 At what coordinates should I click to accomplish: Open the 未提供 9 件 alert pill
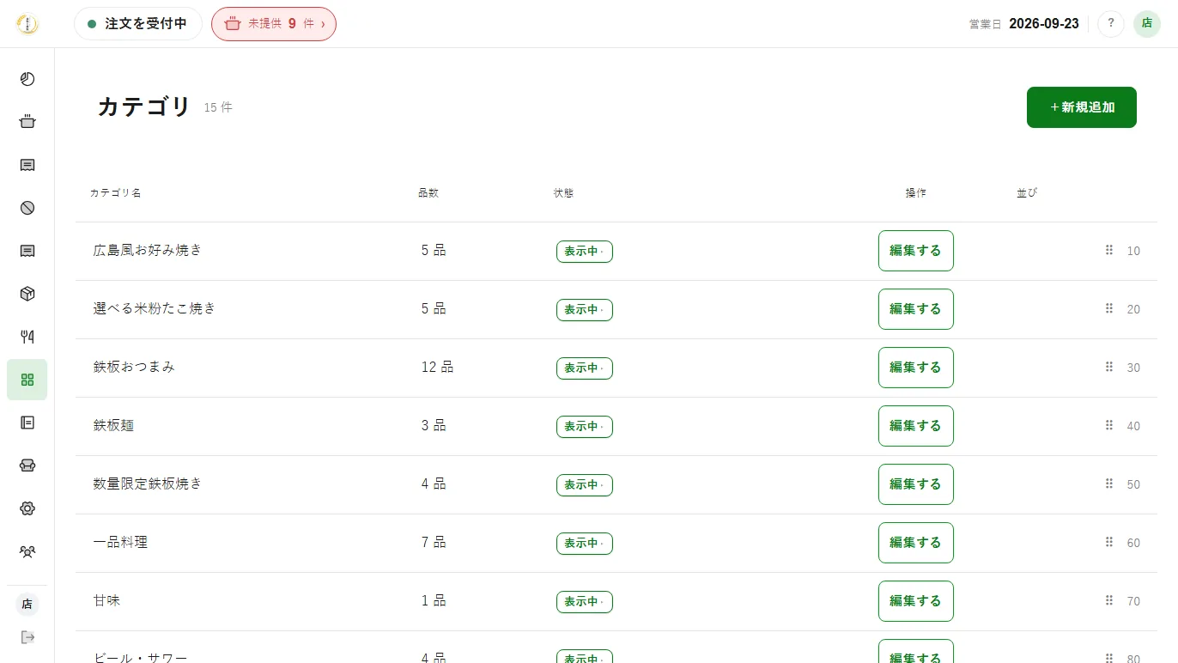pyautogui.click(x=274, y=24)
